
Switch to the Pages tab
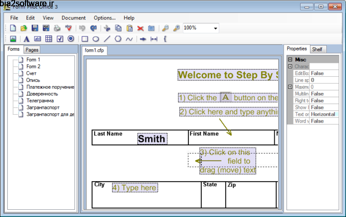pyautogui.click(x=32, y=50)
